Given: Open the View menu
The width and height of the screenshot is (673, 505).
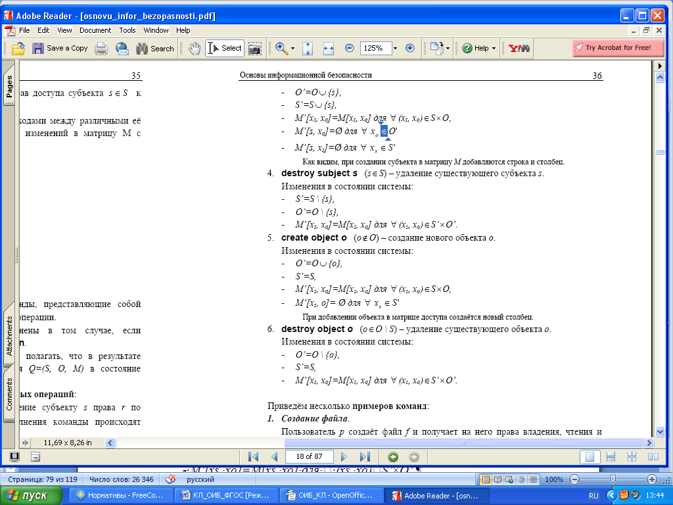Looking at the screenshot, I should click(x=64, y=30).
